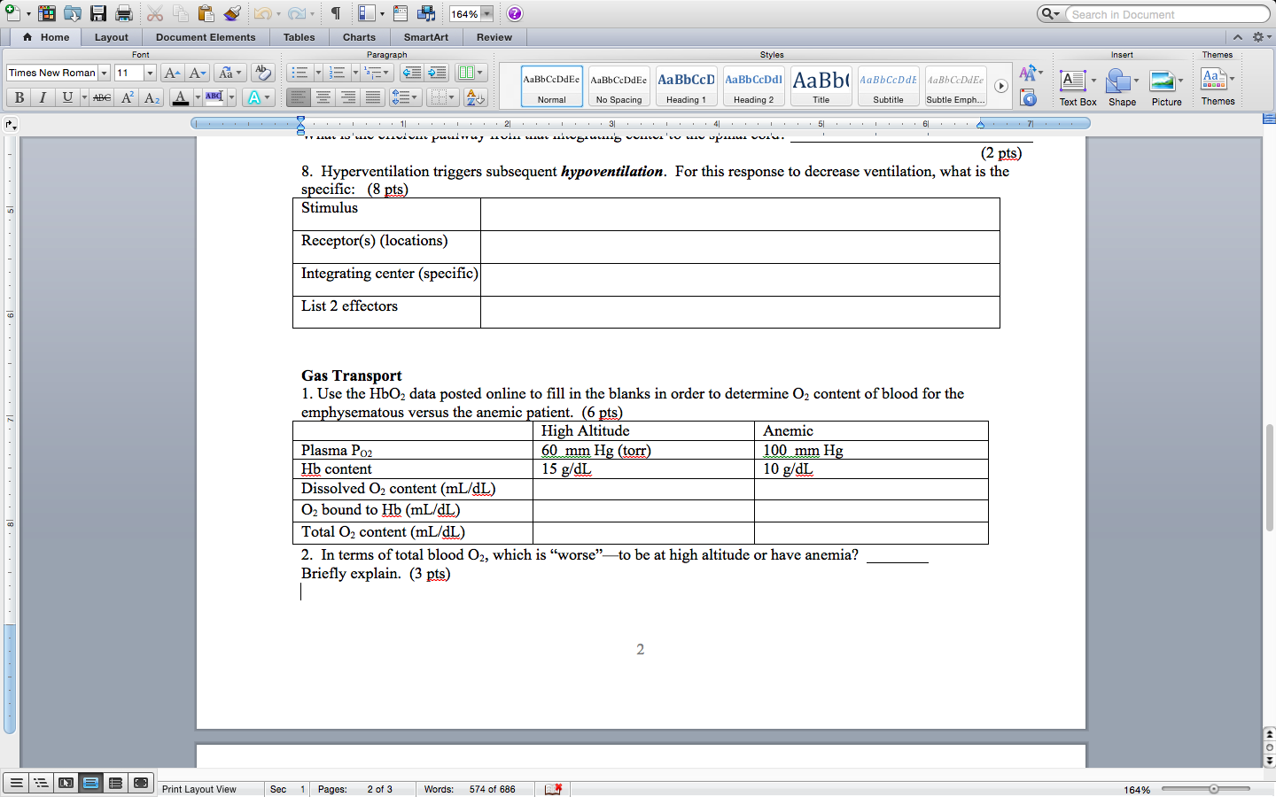The height and width of the screenshot is (797, 1276).
Task: Select the Format Painter brush icon
Action: coord(232,13)
